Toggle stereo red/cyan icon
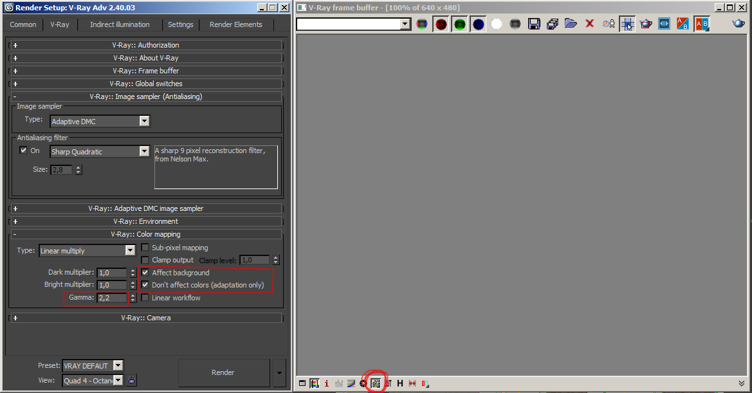 click(x=425, y=383)
